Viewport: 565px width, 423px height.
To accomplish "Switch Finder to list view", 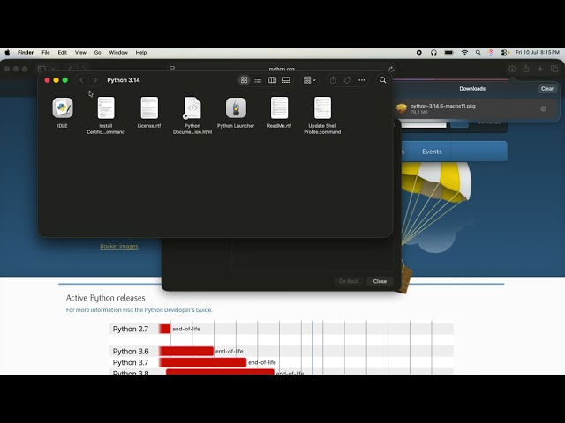I will 258,80.
